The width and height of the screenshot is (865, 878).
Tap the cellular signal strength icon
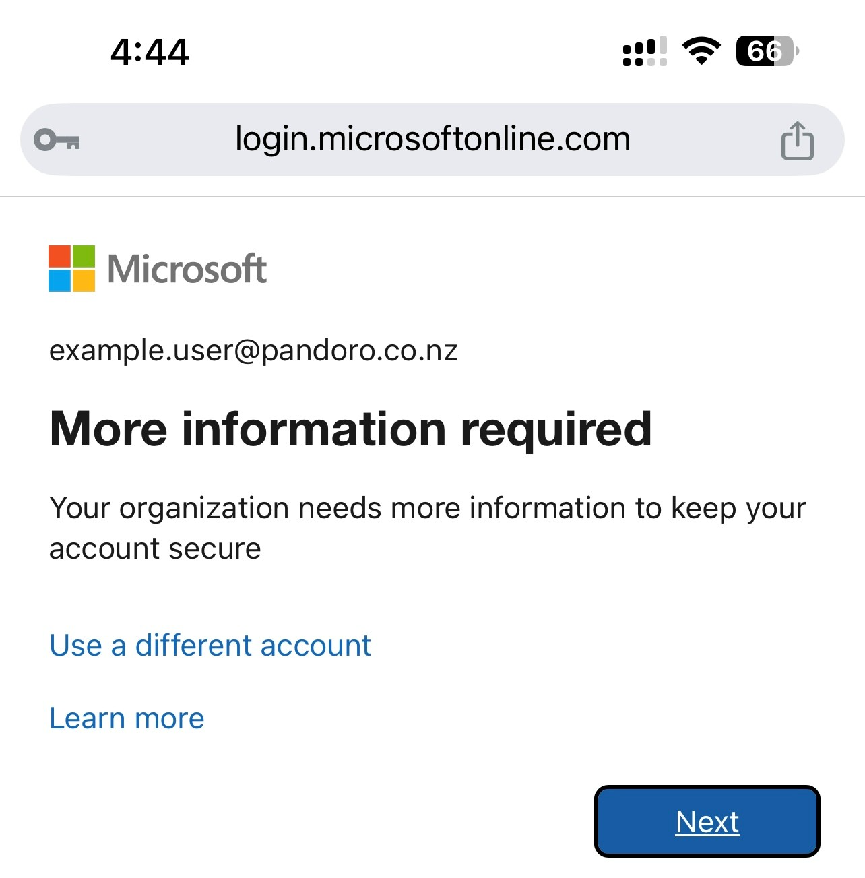pyautogui.click(x=645, y=52)
